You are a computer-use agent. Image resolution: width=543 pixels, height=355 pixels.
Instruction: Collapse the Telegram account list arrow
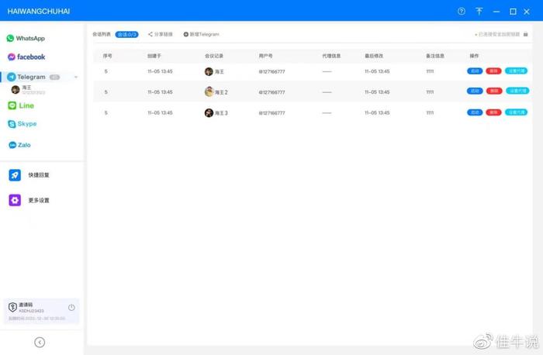[x=76, y=77]
